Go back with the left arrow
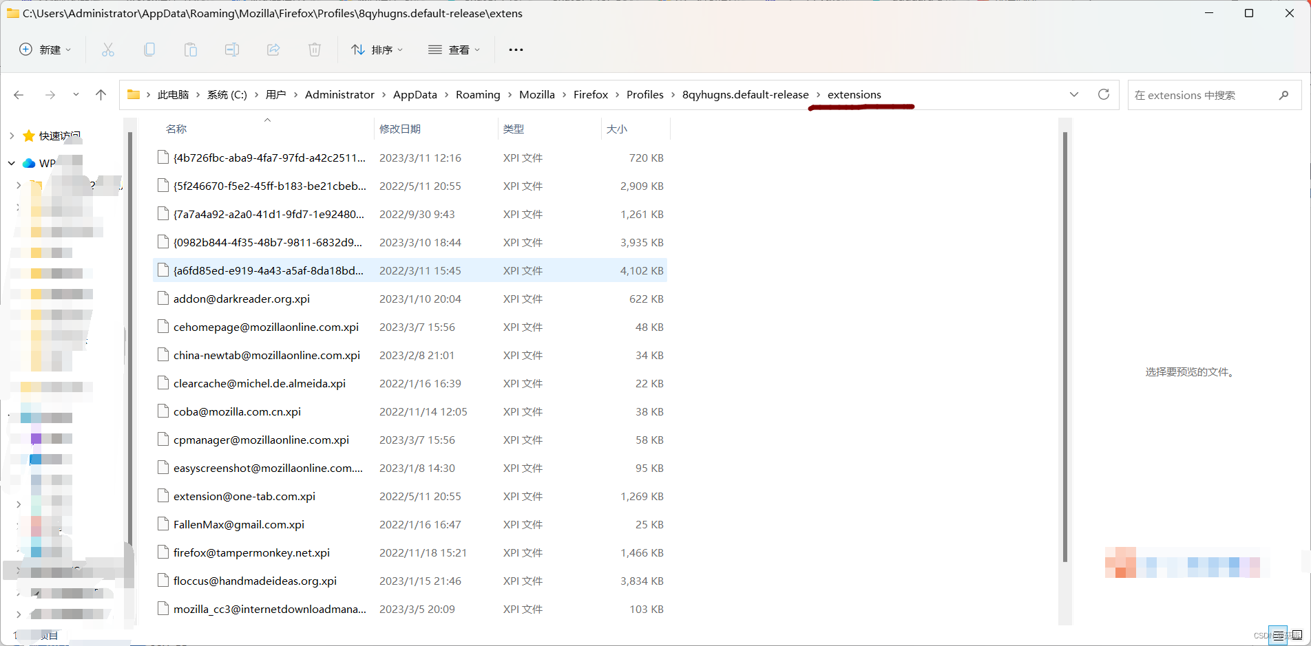The width and height of the screenshot is (1311, 646). [19, 95]
